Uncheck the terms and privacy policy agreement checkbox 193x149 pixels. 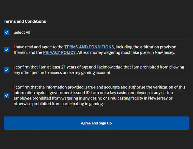(x=7, y=50)
